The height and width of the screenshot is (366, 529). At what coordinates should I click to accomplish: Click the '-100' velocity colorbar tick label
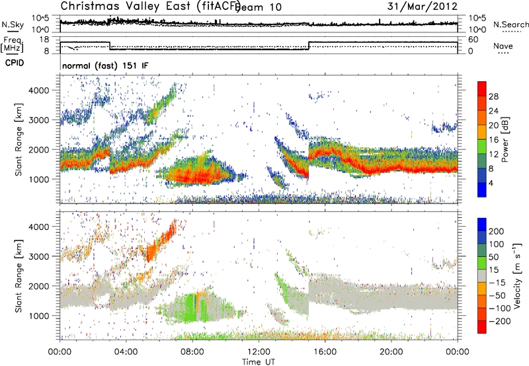pyautogui.click(x=500, y=309)
